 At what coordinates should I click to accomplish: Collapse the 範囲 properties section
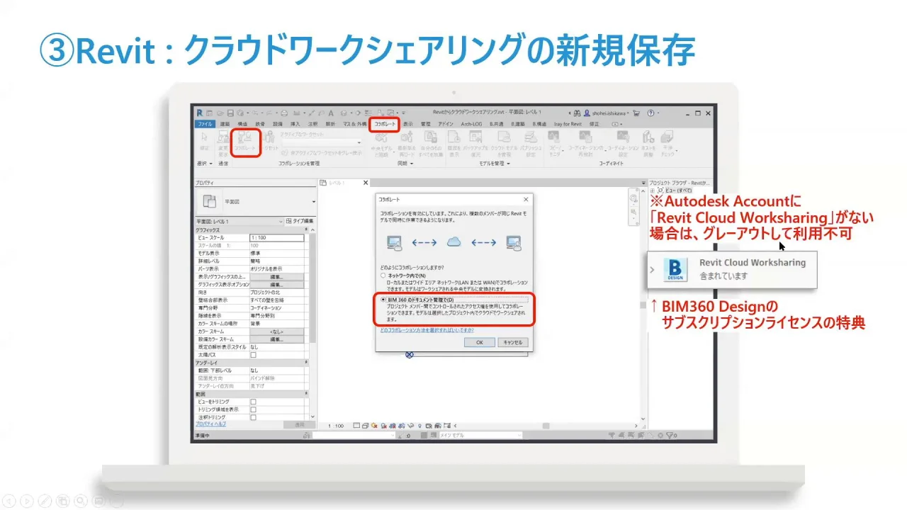(306, 393)
